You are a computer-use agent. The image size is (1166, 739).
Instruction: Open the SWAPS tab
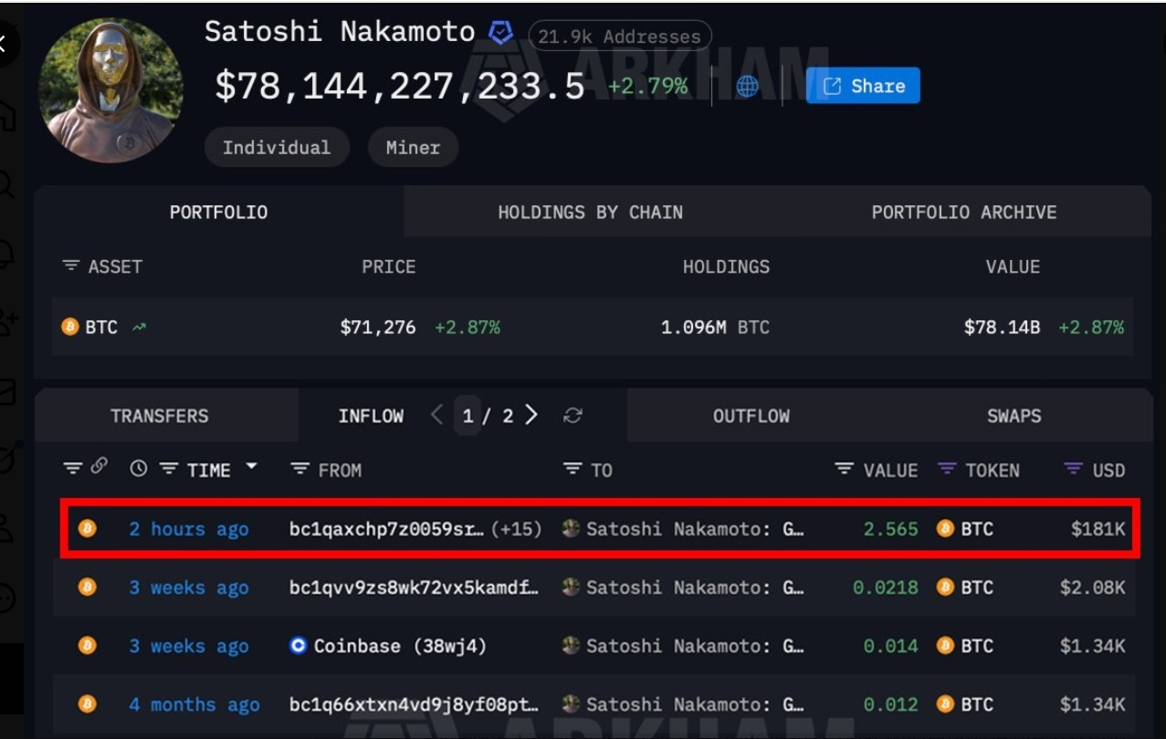point(1014,415)
